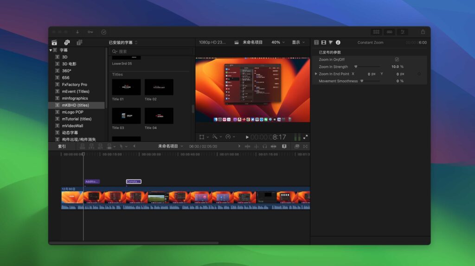Show the libraries sidebar clapperboard icon

(55, 42)
